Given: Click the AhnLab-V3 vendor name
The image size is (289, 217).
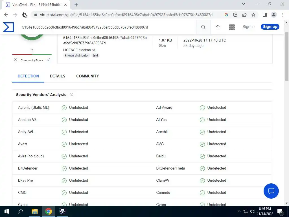Looking at the screenshot, I should pyautogui.click(x=27, y=120).
